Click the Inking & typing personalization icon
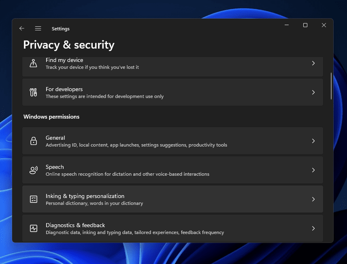 (x=34, y=199)
